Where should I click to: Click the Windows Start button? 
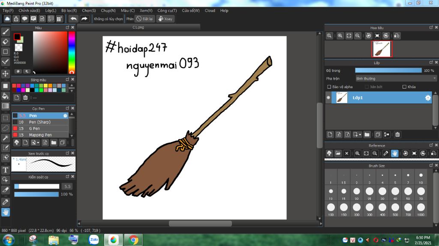9,240
